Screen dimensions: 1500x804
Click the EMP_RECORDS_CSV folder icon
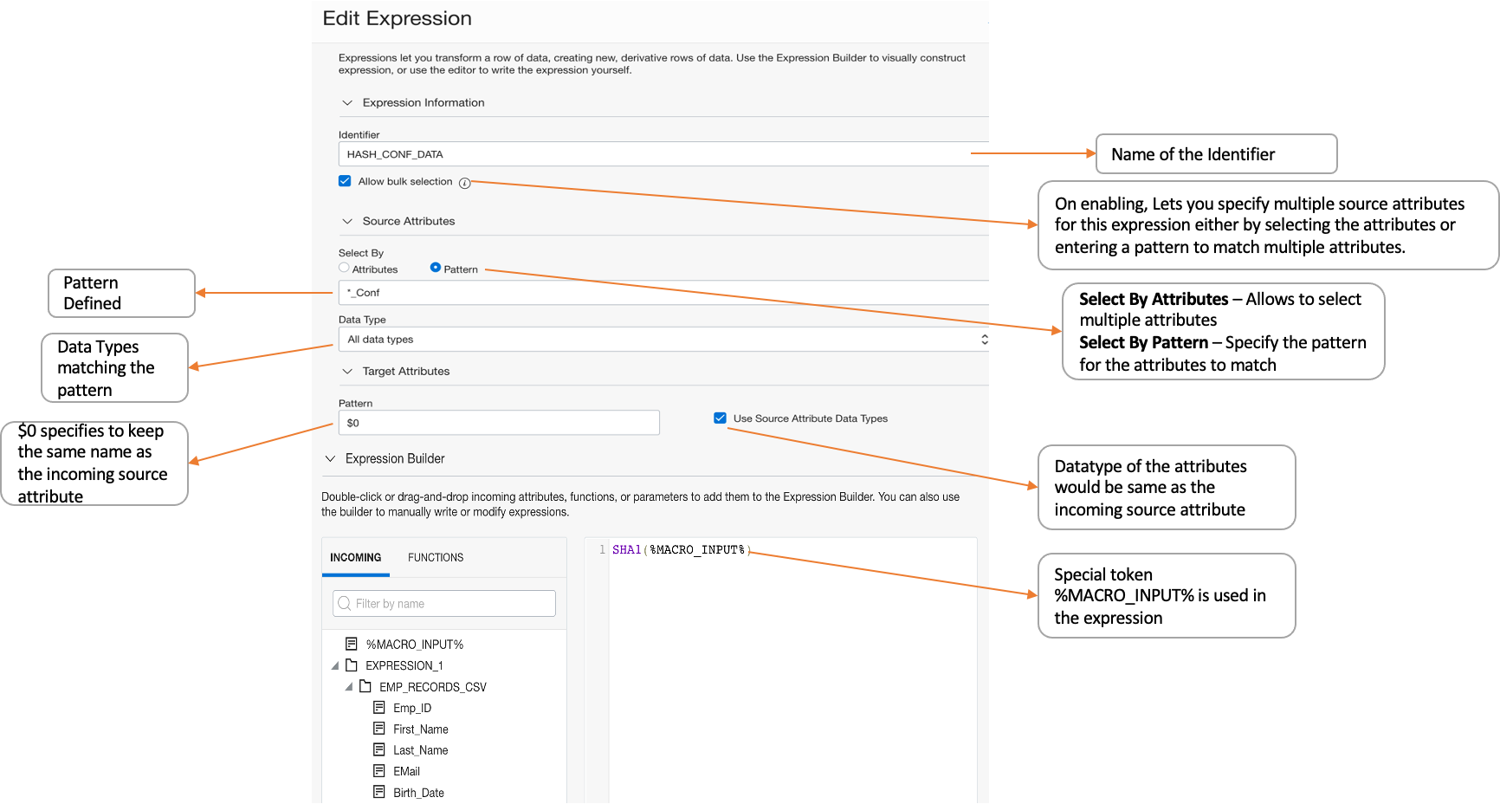coord(365,686)
